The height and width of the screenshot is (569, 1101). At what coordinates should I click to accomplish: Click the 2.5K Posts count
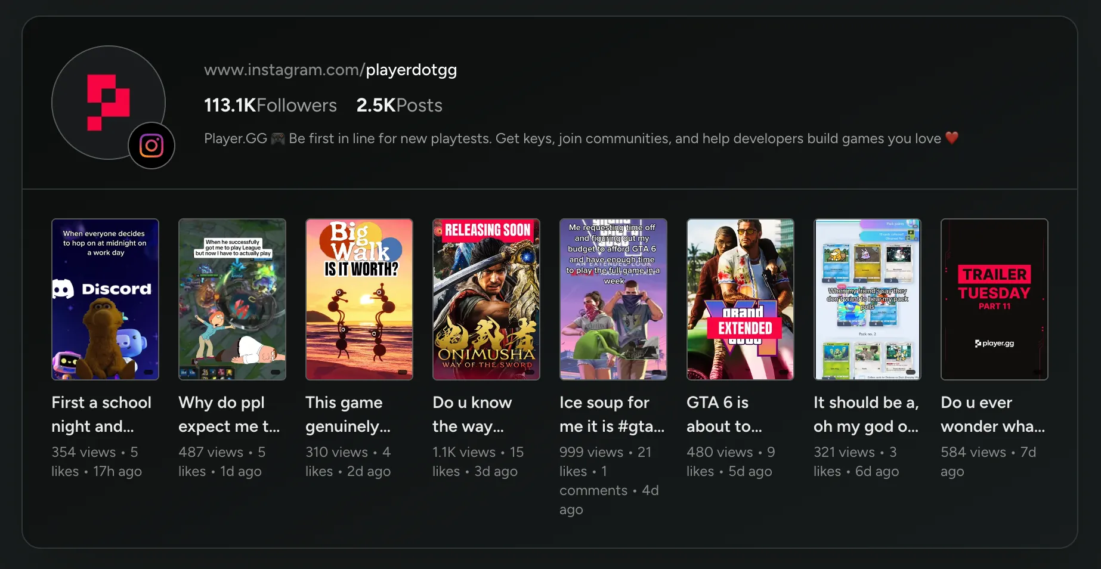tap(399, 106)
